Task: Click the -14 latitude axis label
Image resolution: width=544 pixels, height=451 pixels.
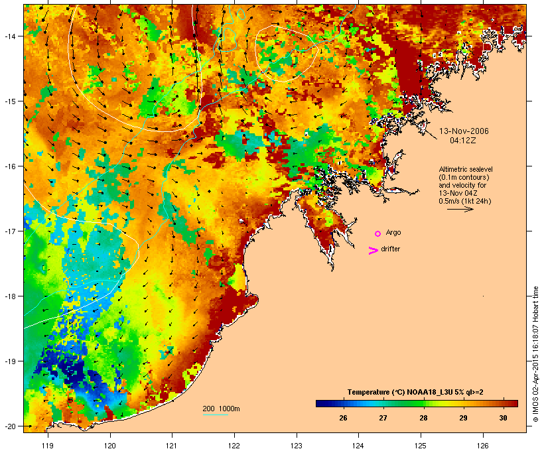Action: pyautogui.click(x=10, y=36)
